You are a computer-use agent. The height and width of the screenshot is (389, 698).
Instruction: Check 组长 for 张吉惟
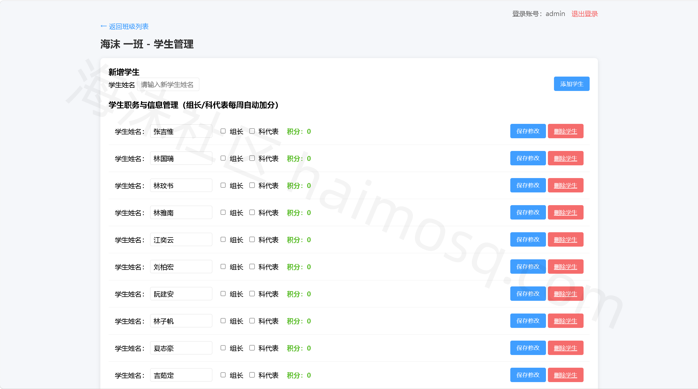(x=223, y=131)
